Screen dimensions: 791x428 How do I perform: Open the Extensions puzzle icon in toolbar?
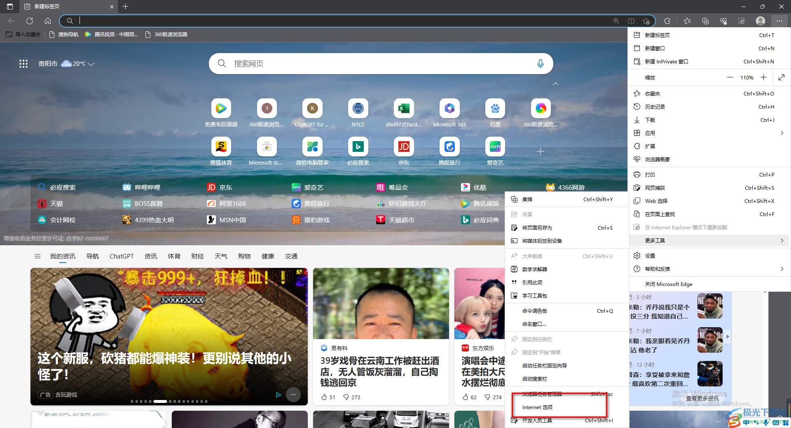point(667,21)
